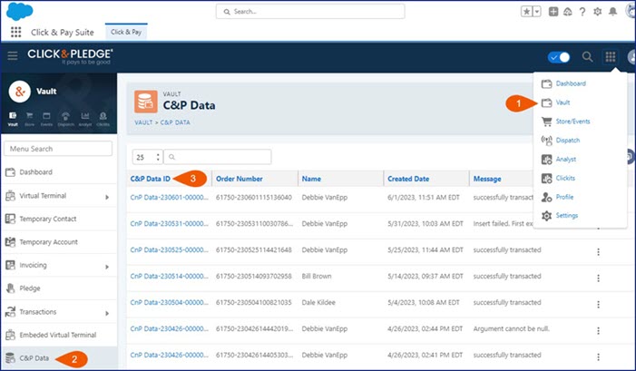636x371 pixels.
Task: Open CnP Data-230531 record link
Action: tap(169, 224)
